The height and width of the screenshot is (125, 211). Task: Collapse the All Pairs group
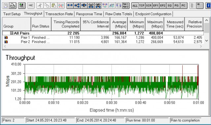(x=12, y=33)
